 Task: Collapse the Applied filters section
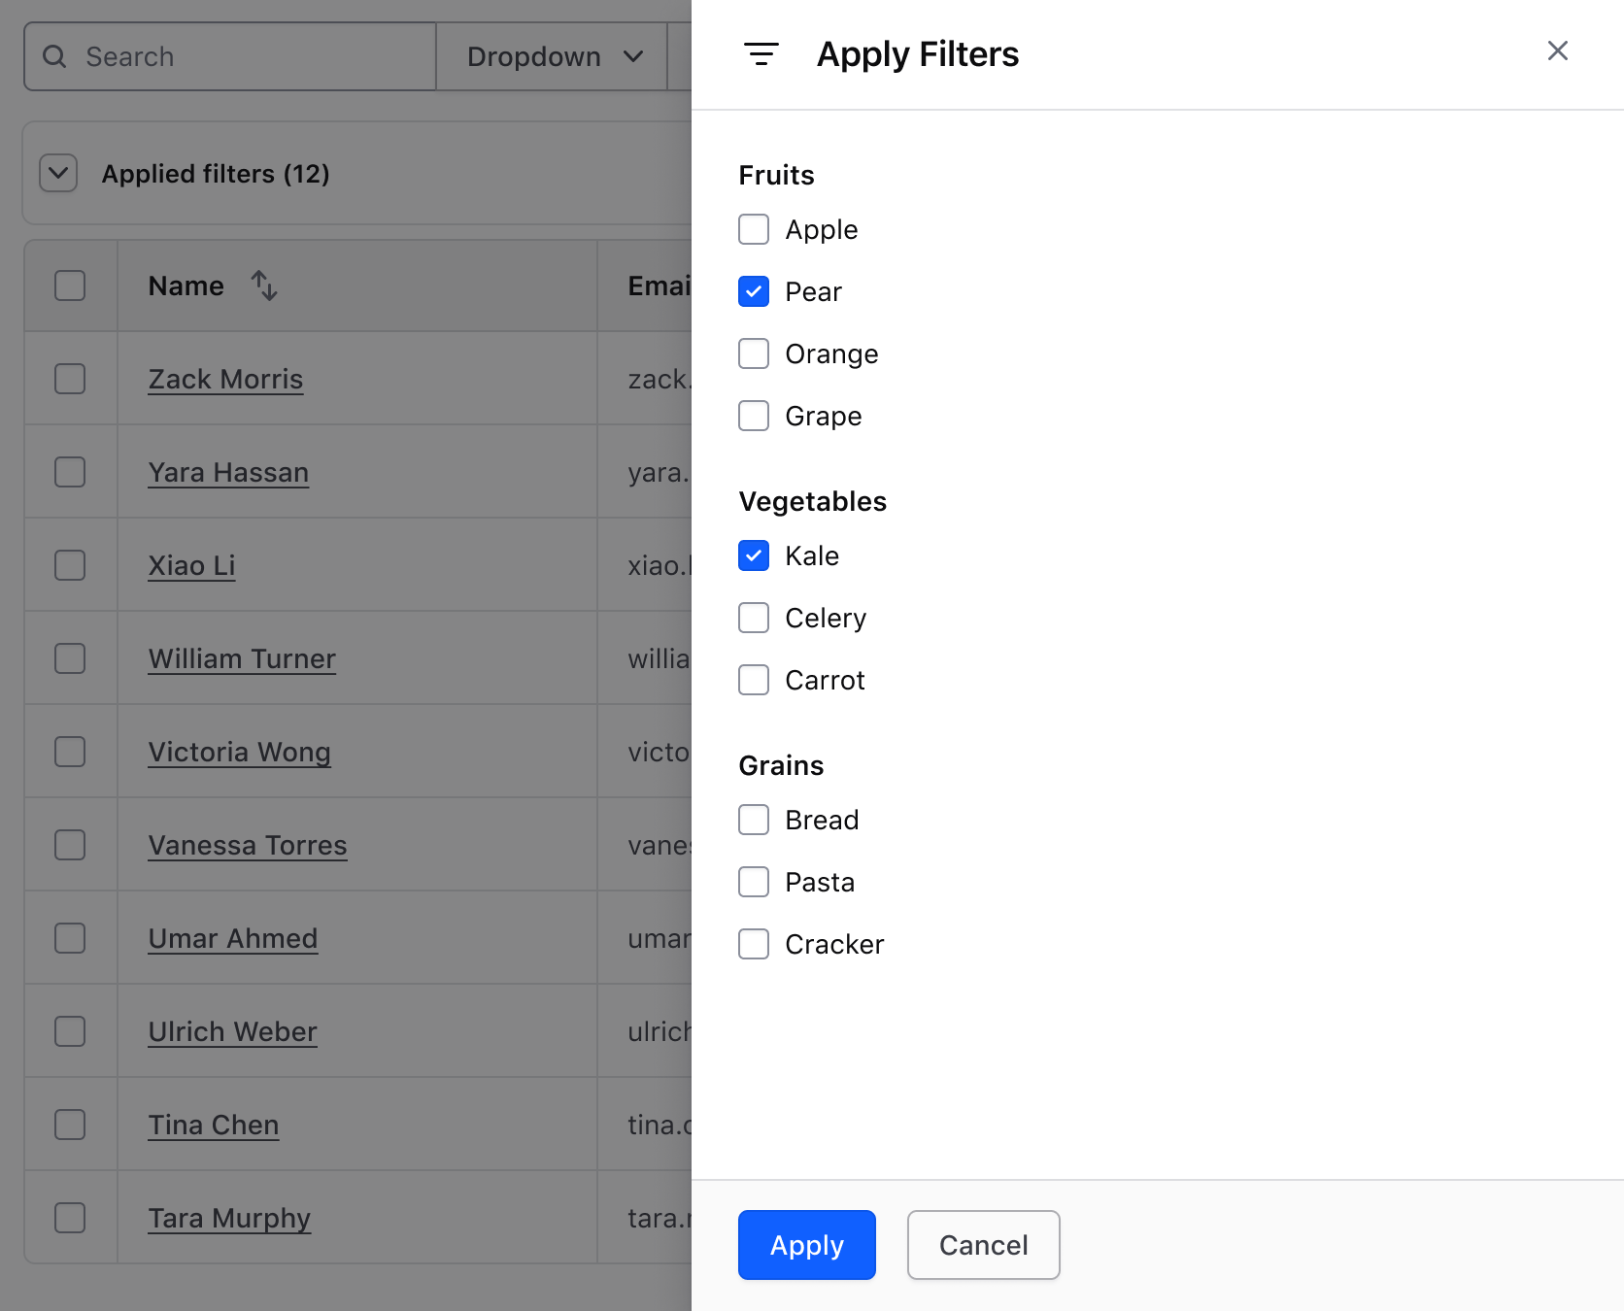coord(58,173)
